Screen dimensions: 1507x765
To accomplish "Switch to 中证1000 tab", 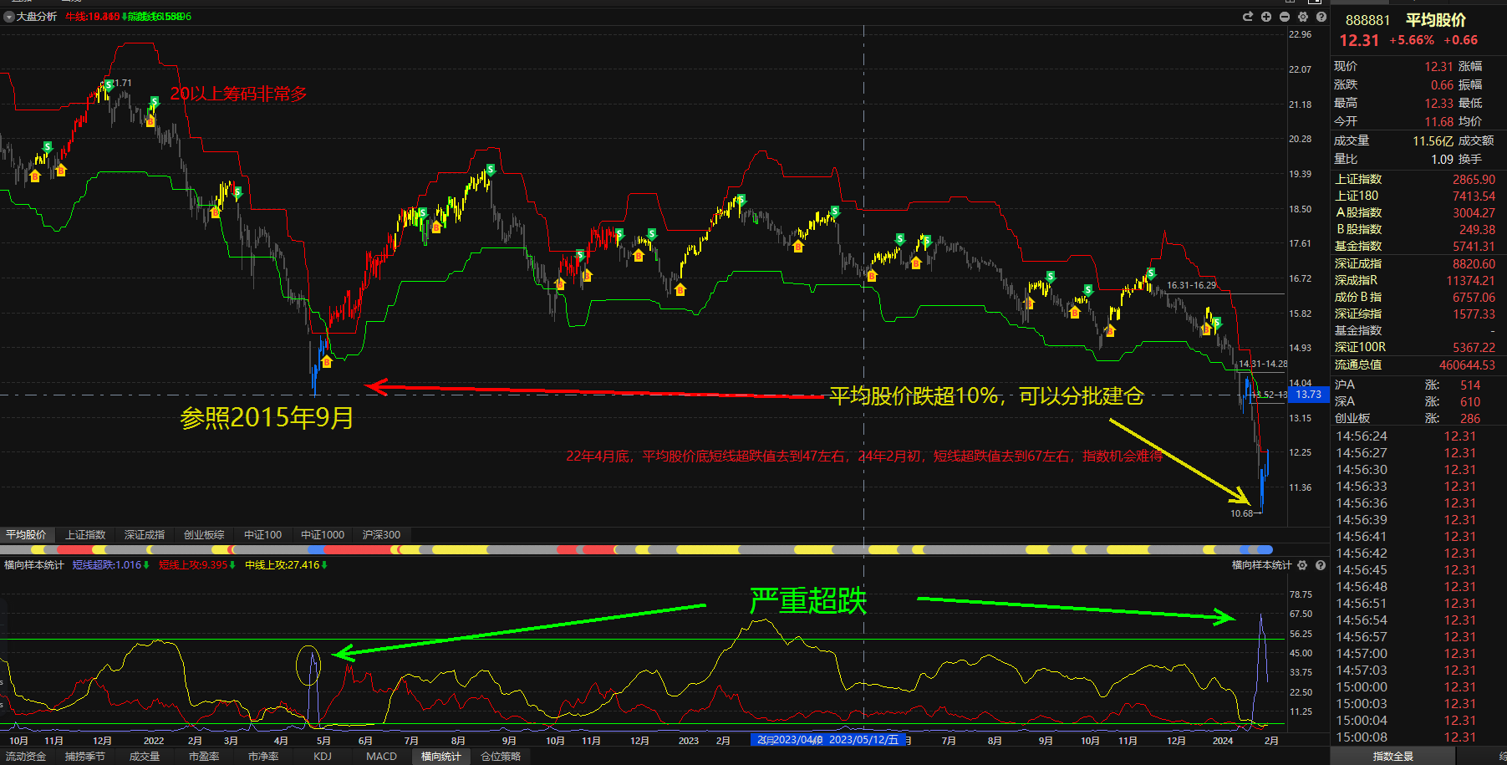I will (x=323, y=534).
